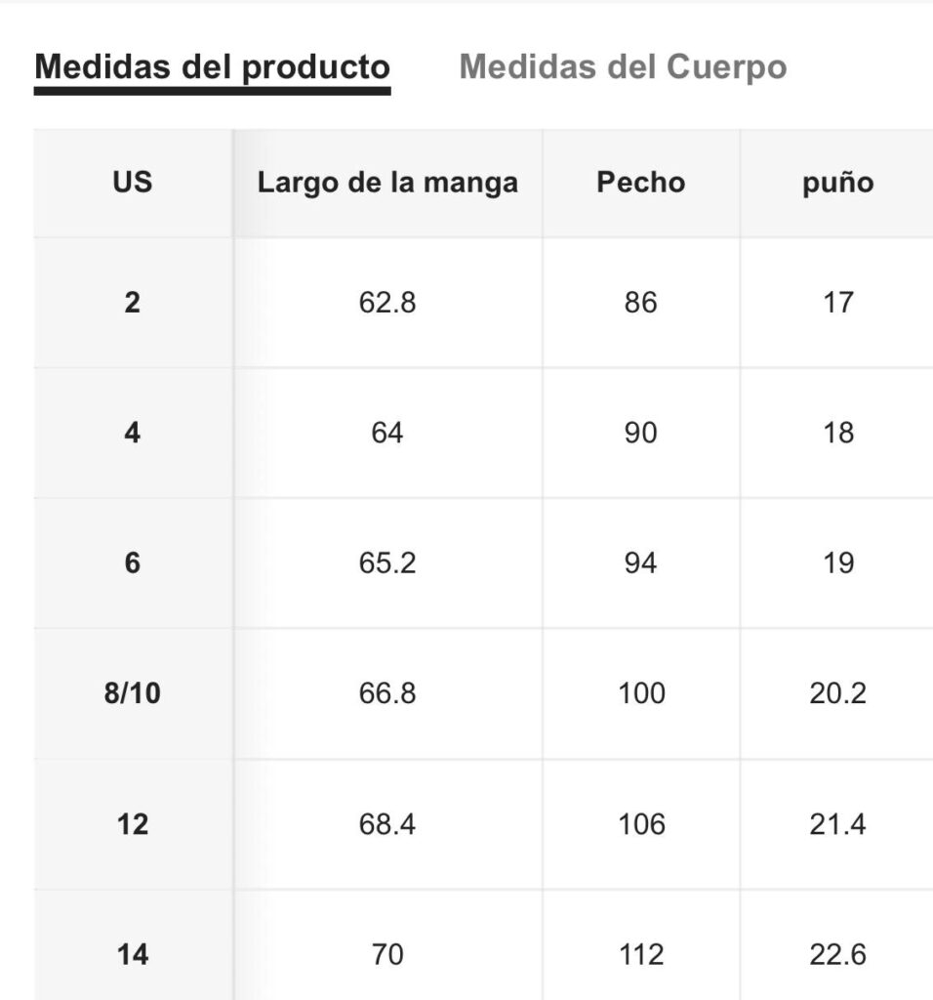
Task: Click cuff value 21.4 for size 12
Action: coord(837,824)
